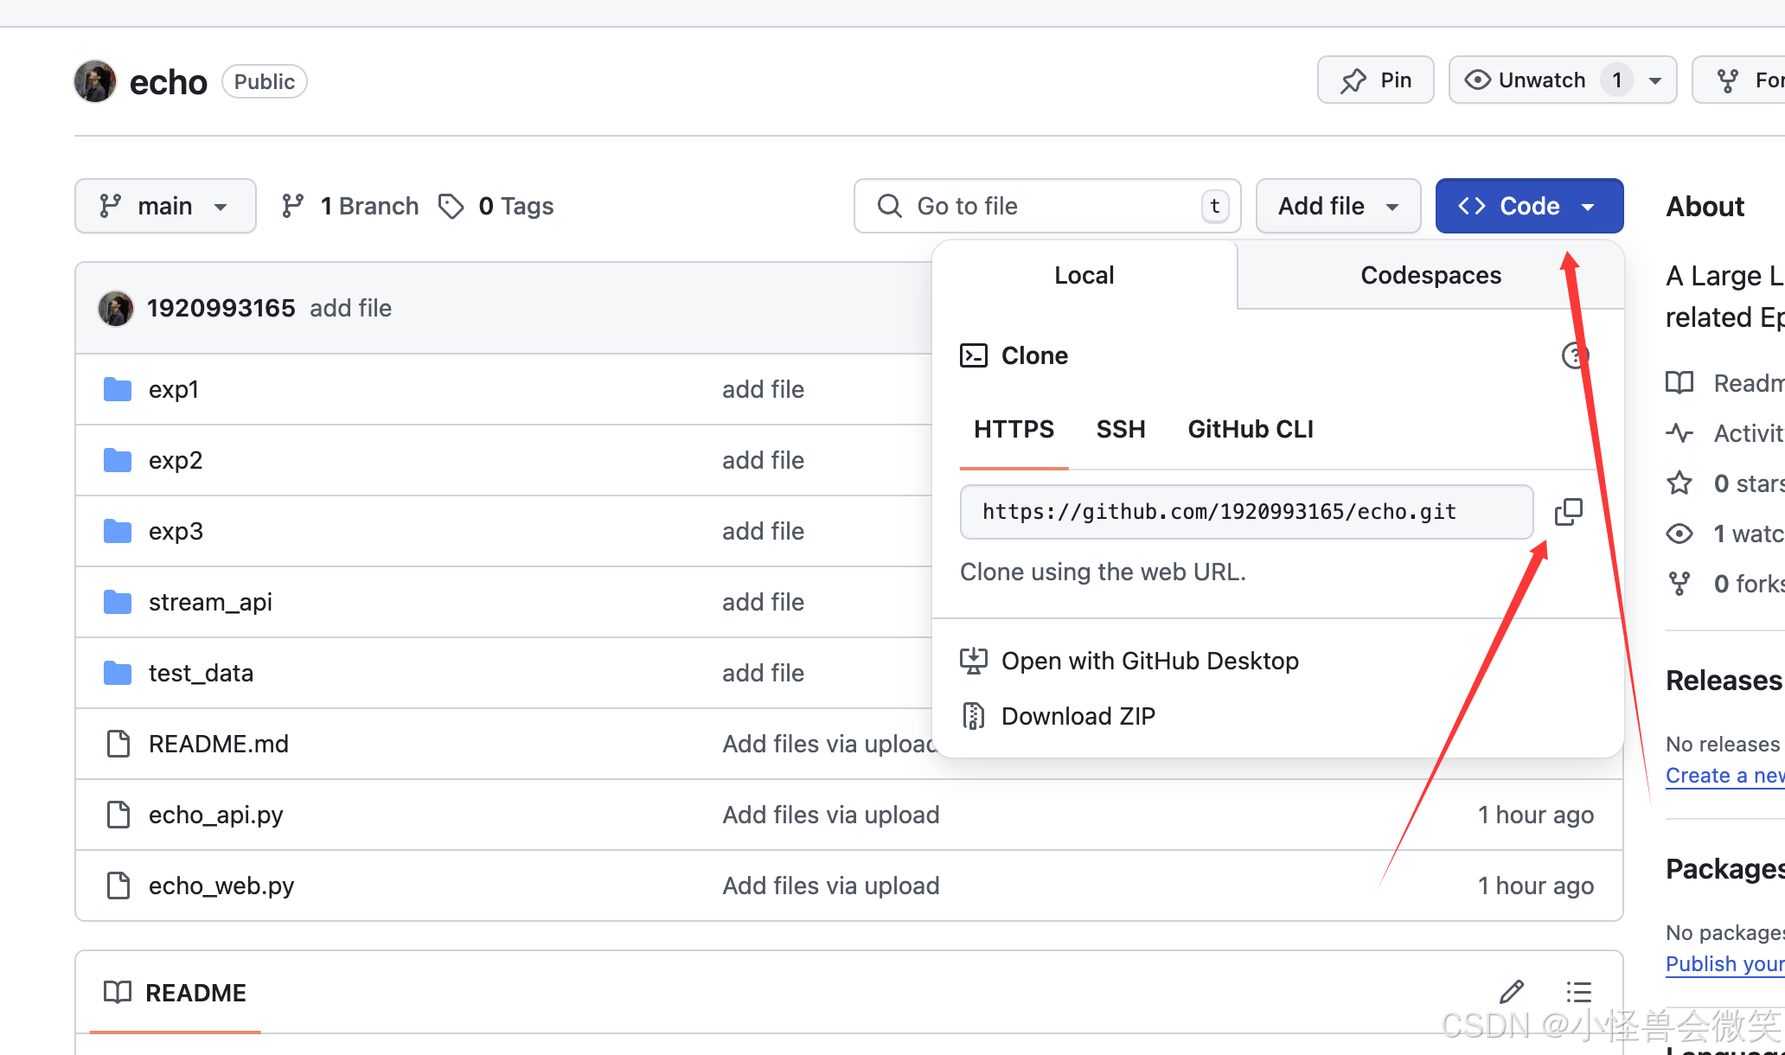Open the 0 Tags link

pyautogui.click(x=496, y=206)
